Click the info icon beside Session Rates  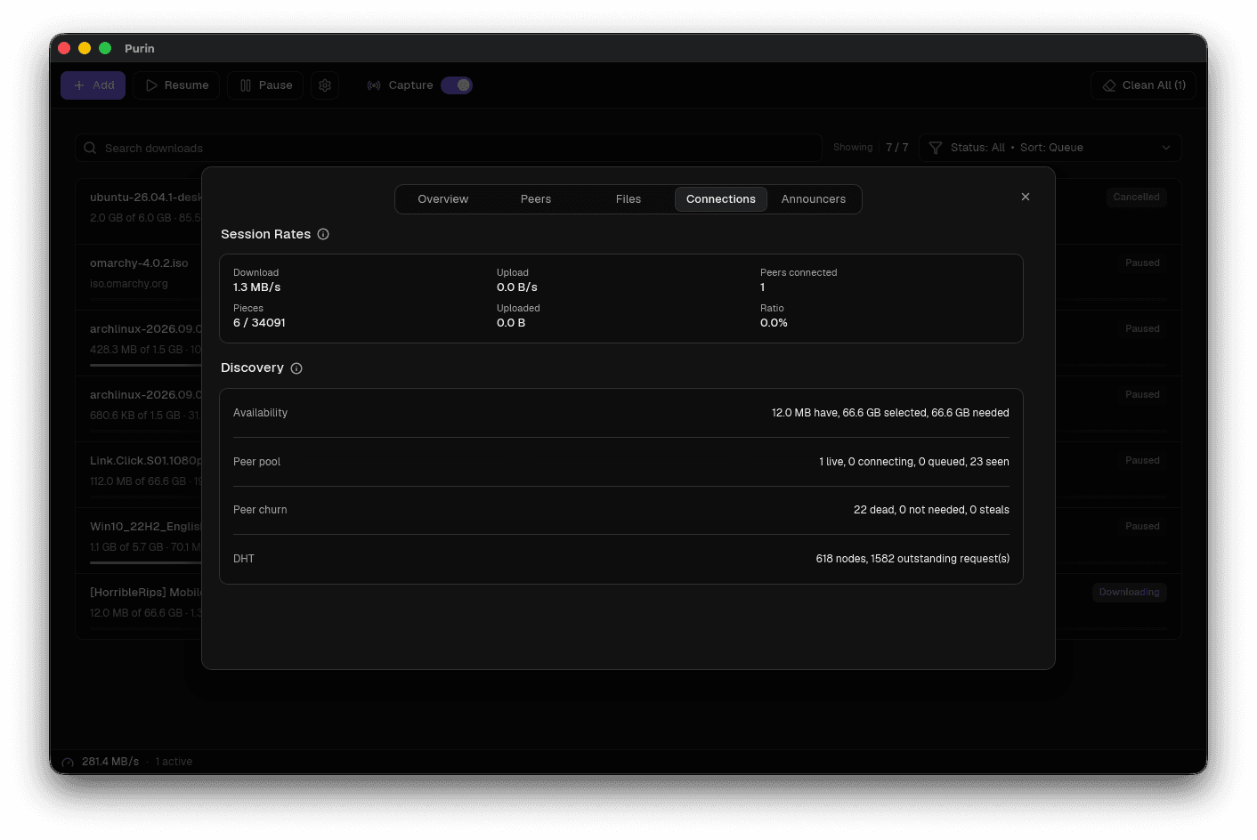coord(323,234)
